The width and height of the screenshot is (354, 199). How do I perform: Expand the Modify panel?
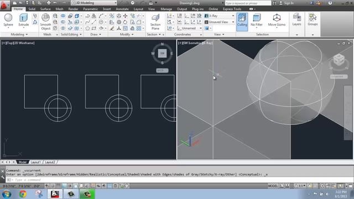point(127,34)
